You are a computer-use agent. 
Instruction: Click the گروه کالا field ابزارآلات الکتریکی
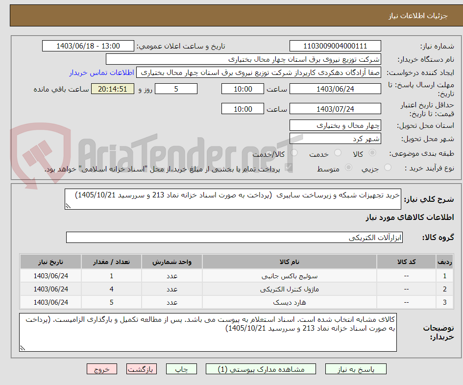coord(234,238)
